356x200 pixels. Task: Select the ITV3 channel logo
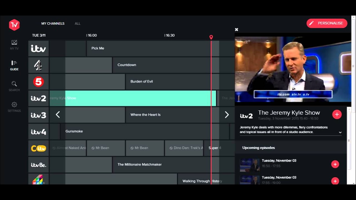tap(38, 115)
